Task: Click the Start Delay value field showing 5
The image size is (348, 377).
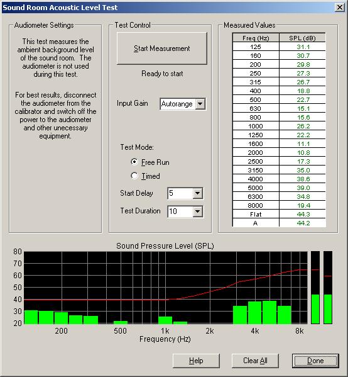Action: (x=180, y=193)
